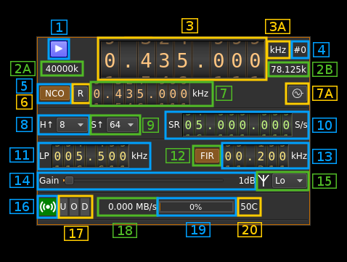Click the 40000k DAC rate value
The height and width of the screenshot is (262, 347).
tap(62, 69)
